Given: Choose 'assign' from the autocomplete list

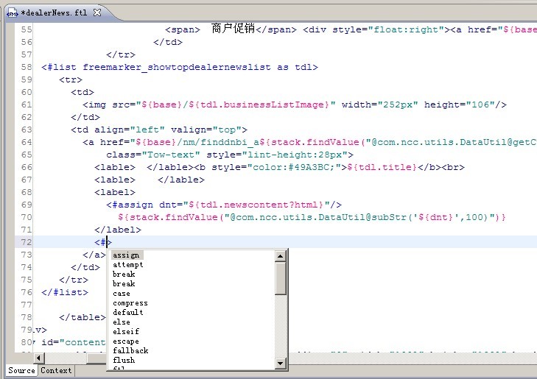Looking at the screenshot, I should (126, 255).
